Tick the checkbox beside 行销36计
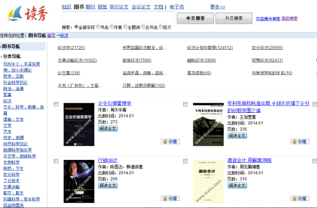Screen dimensions: 317x208 [x=56, y=161]
